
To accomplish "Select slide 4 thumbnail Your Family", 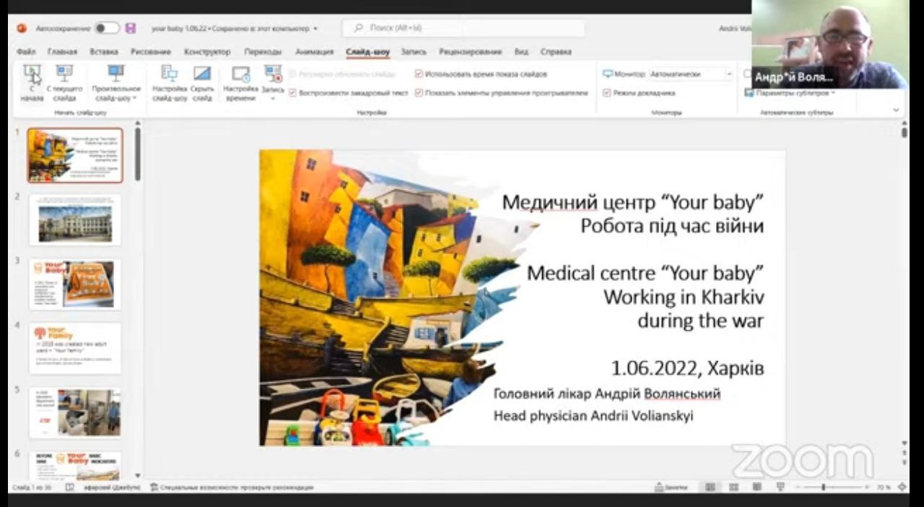I will tap(75, 349).
